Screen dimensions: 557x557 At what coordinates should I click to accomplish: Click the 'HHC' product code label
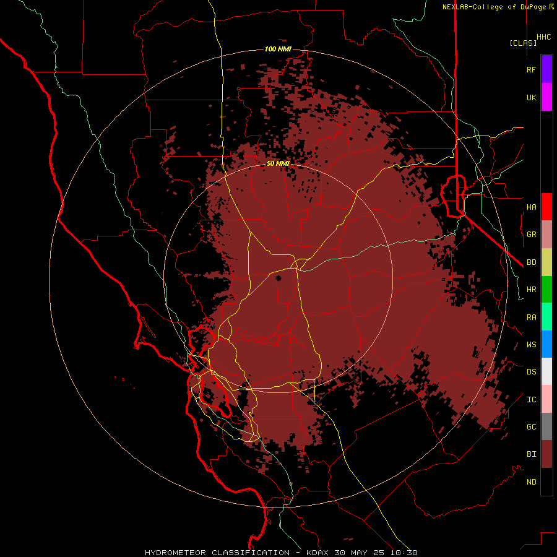click(x=544, y=37)
